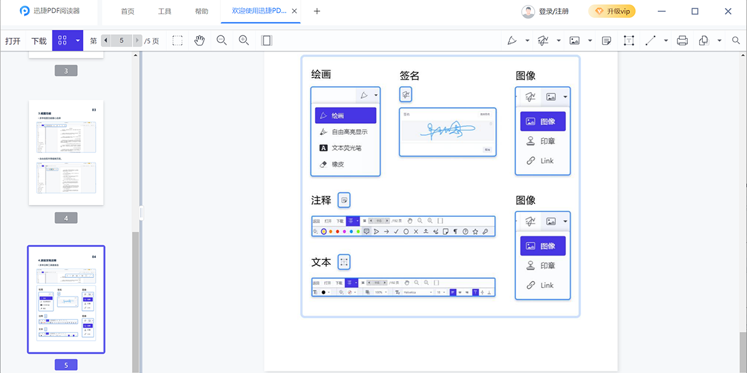Select the page 4 thumbnail
This screenshot has width=747, height=373.
[x=66, y=152]
